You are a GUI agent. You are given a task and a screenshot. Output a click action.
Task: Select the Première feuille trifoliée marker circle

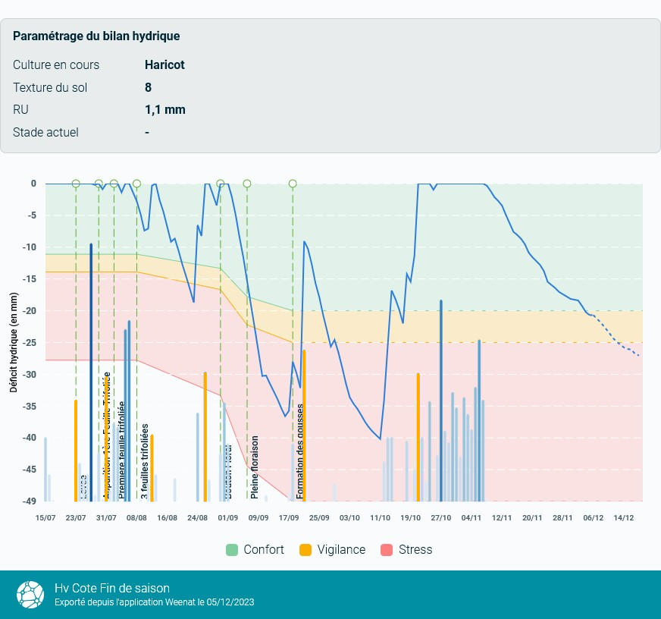coord(114,184)
